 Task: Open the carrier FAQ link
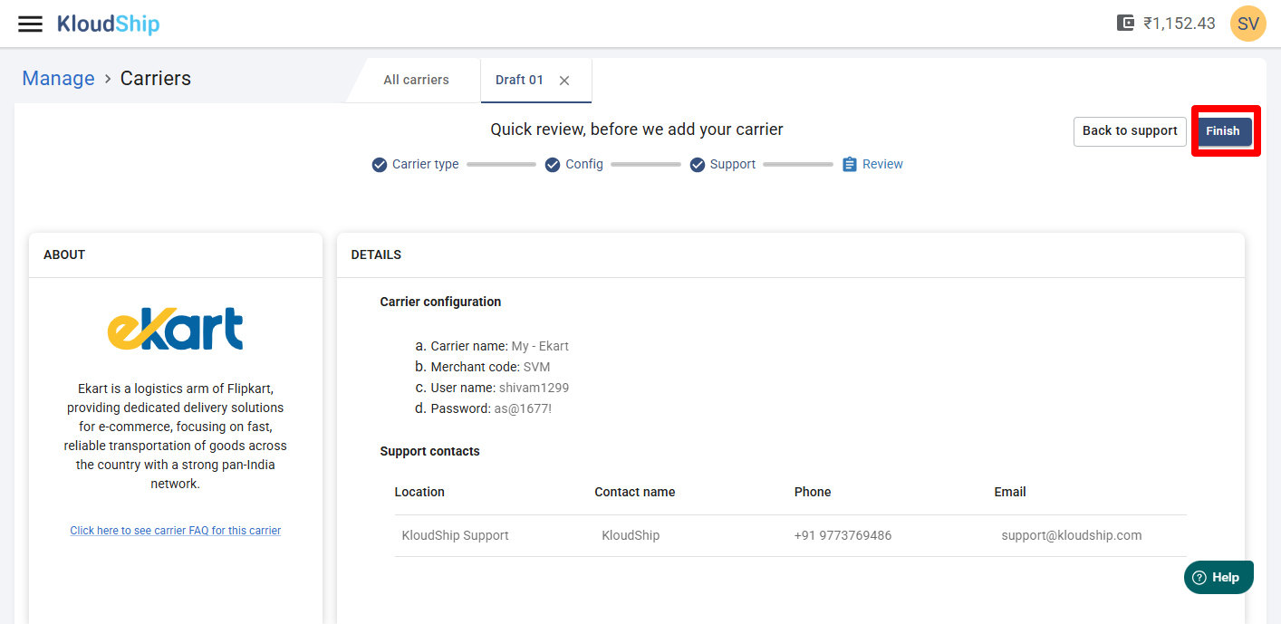coord(176,531)
